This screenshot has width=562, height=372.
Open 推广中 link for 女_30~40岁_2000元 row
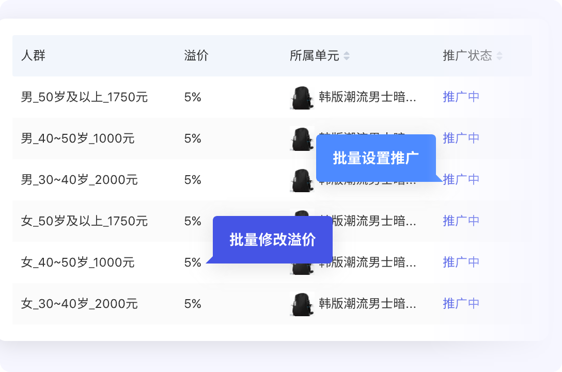[x=460, y=304]
